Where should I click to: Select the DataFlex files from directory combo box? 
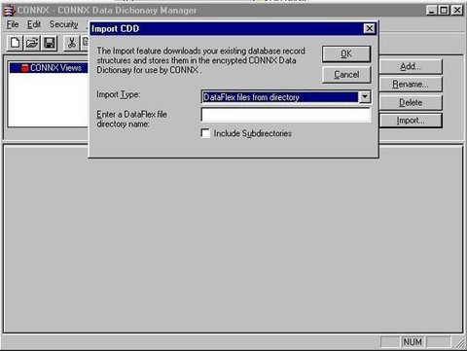pyautogui.click(x=286, y=97)
